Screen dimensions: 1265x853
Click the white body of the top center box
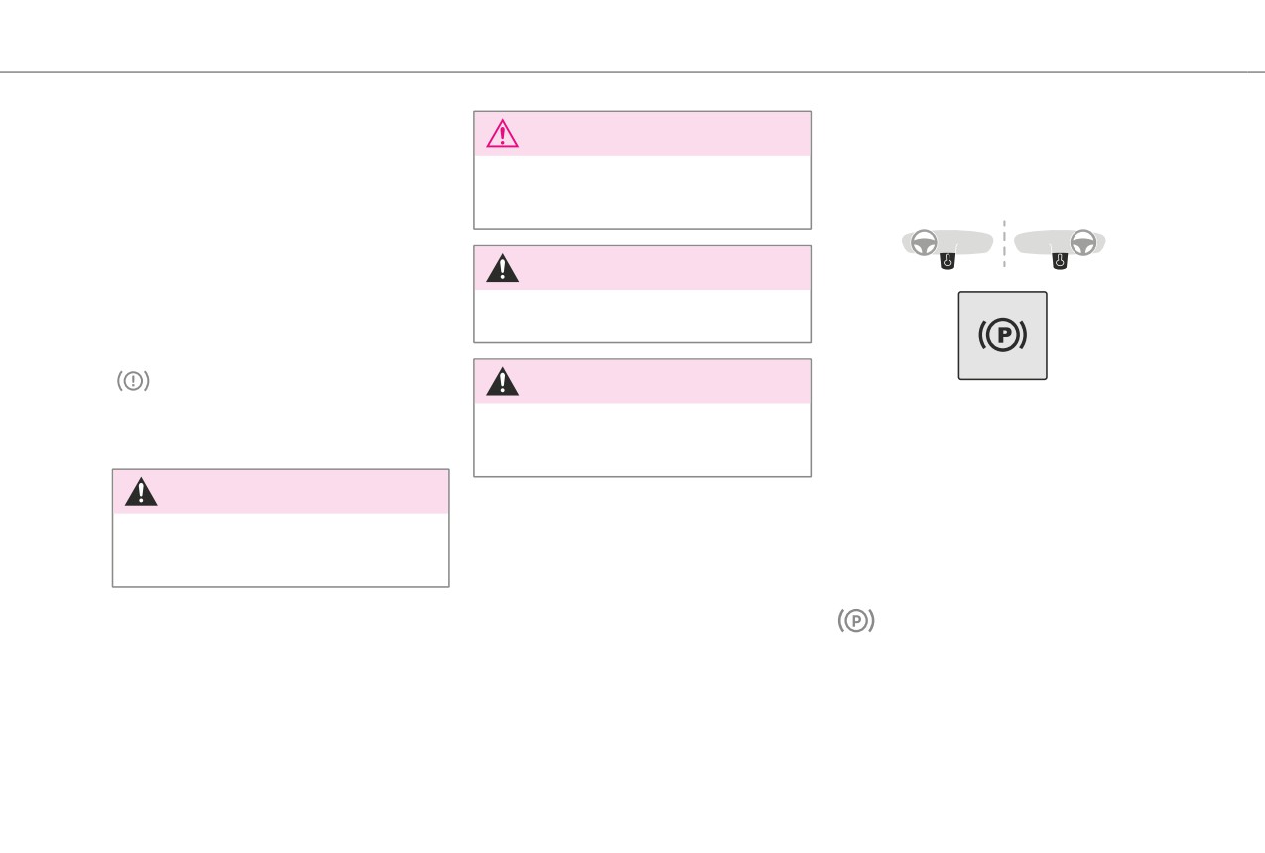pos(642,191)
